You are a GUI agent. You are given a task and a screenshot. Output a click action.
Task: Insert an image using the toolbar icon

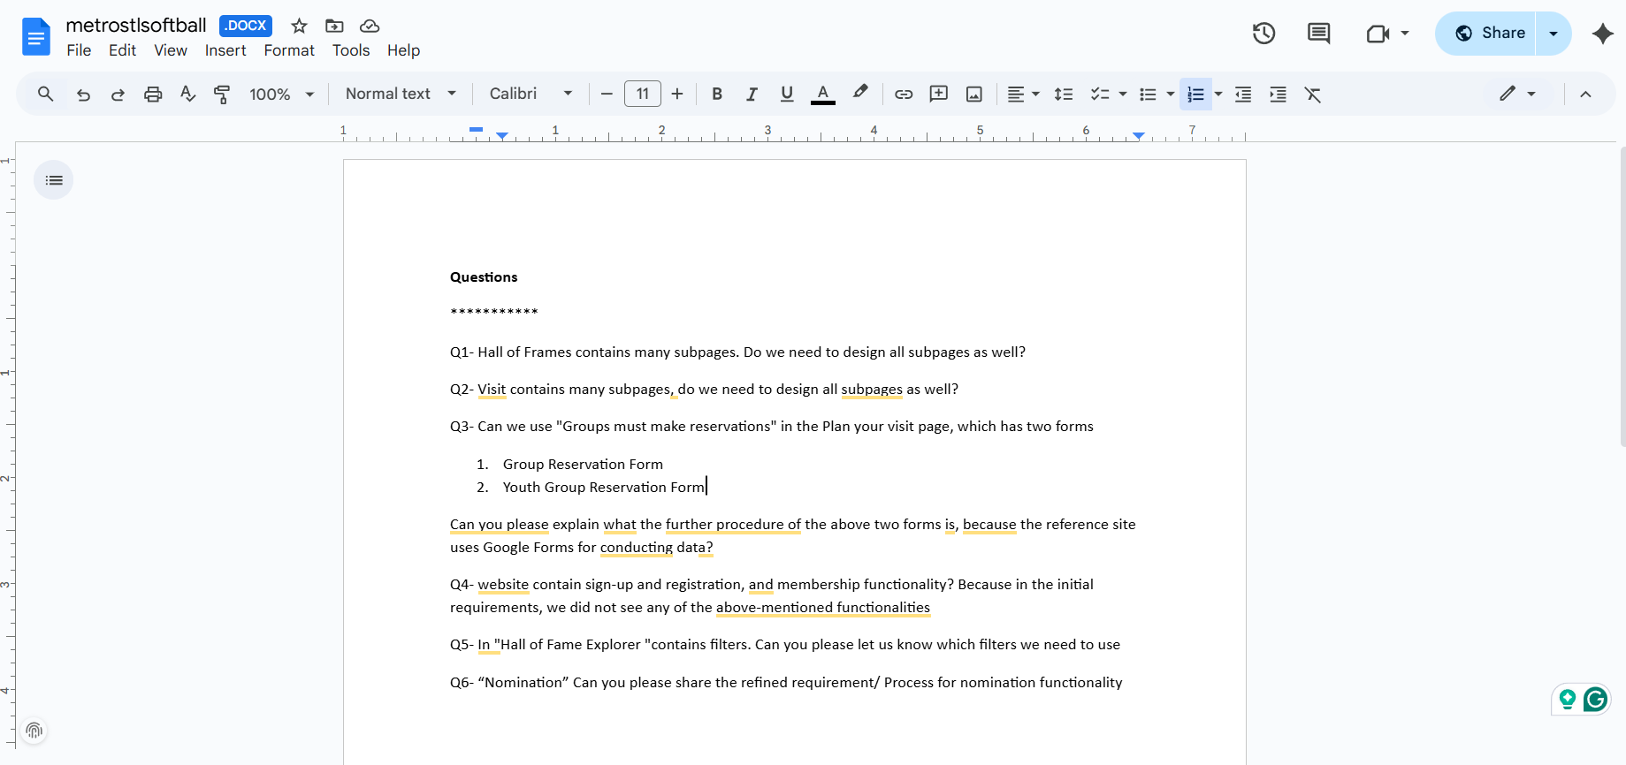click(x=973, y=95)
